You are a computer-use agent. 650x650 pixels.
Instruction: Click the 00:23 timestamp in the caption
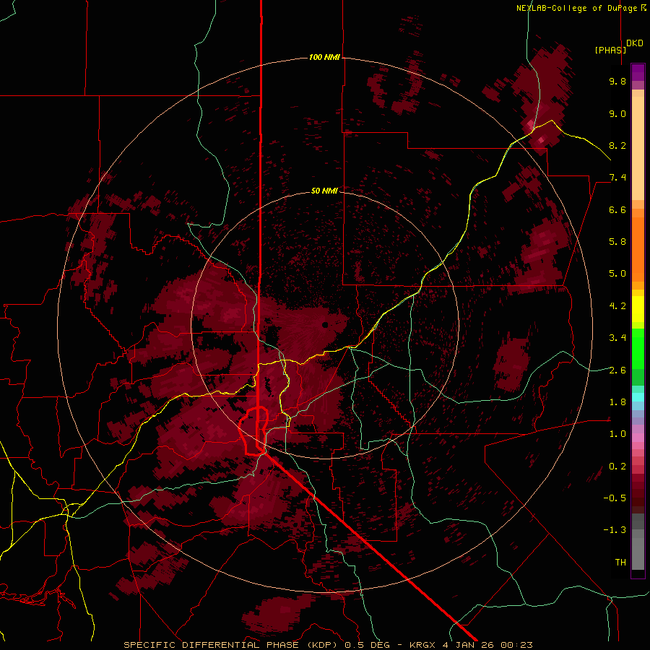pyautogui.click(x=518, y=645)
